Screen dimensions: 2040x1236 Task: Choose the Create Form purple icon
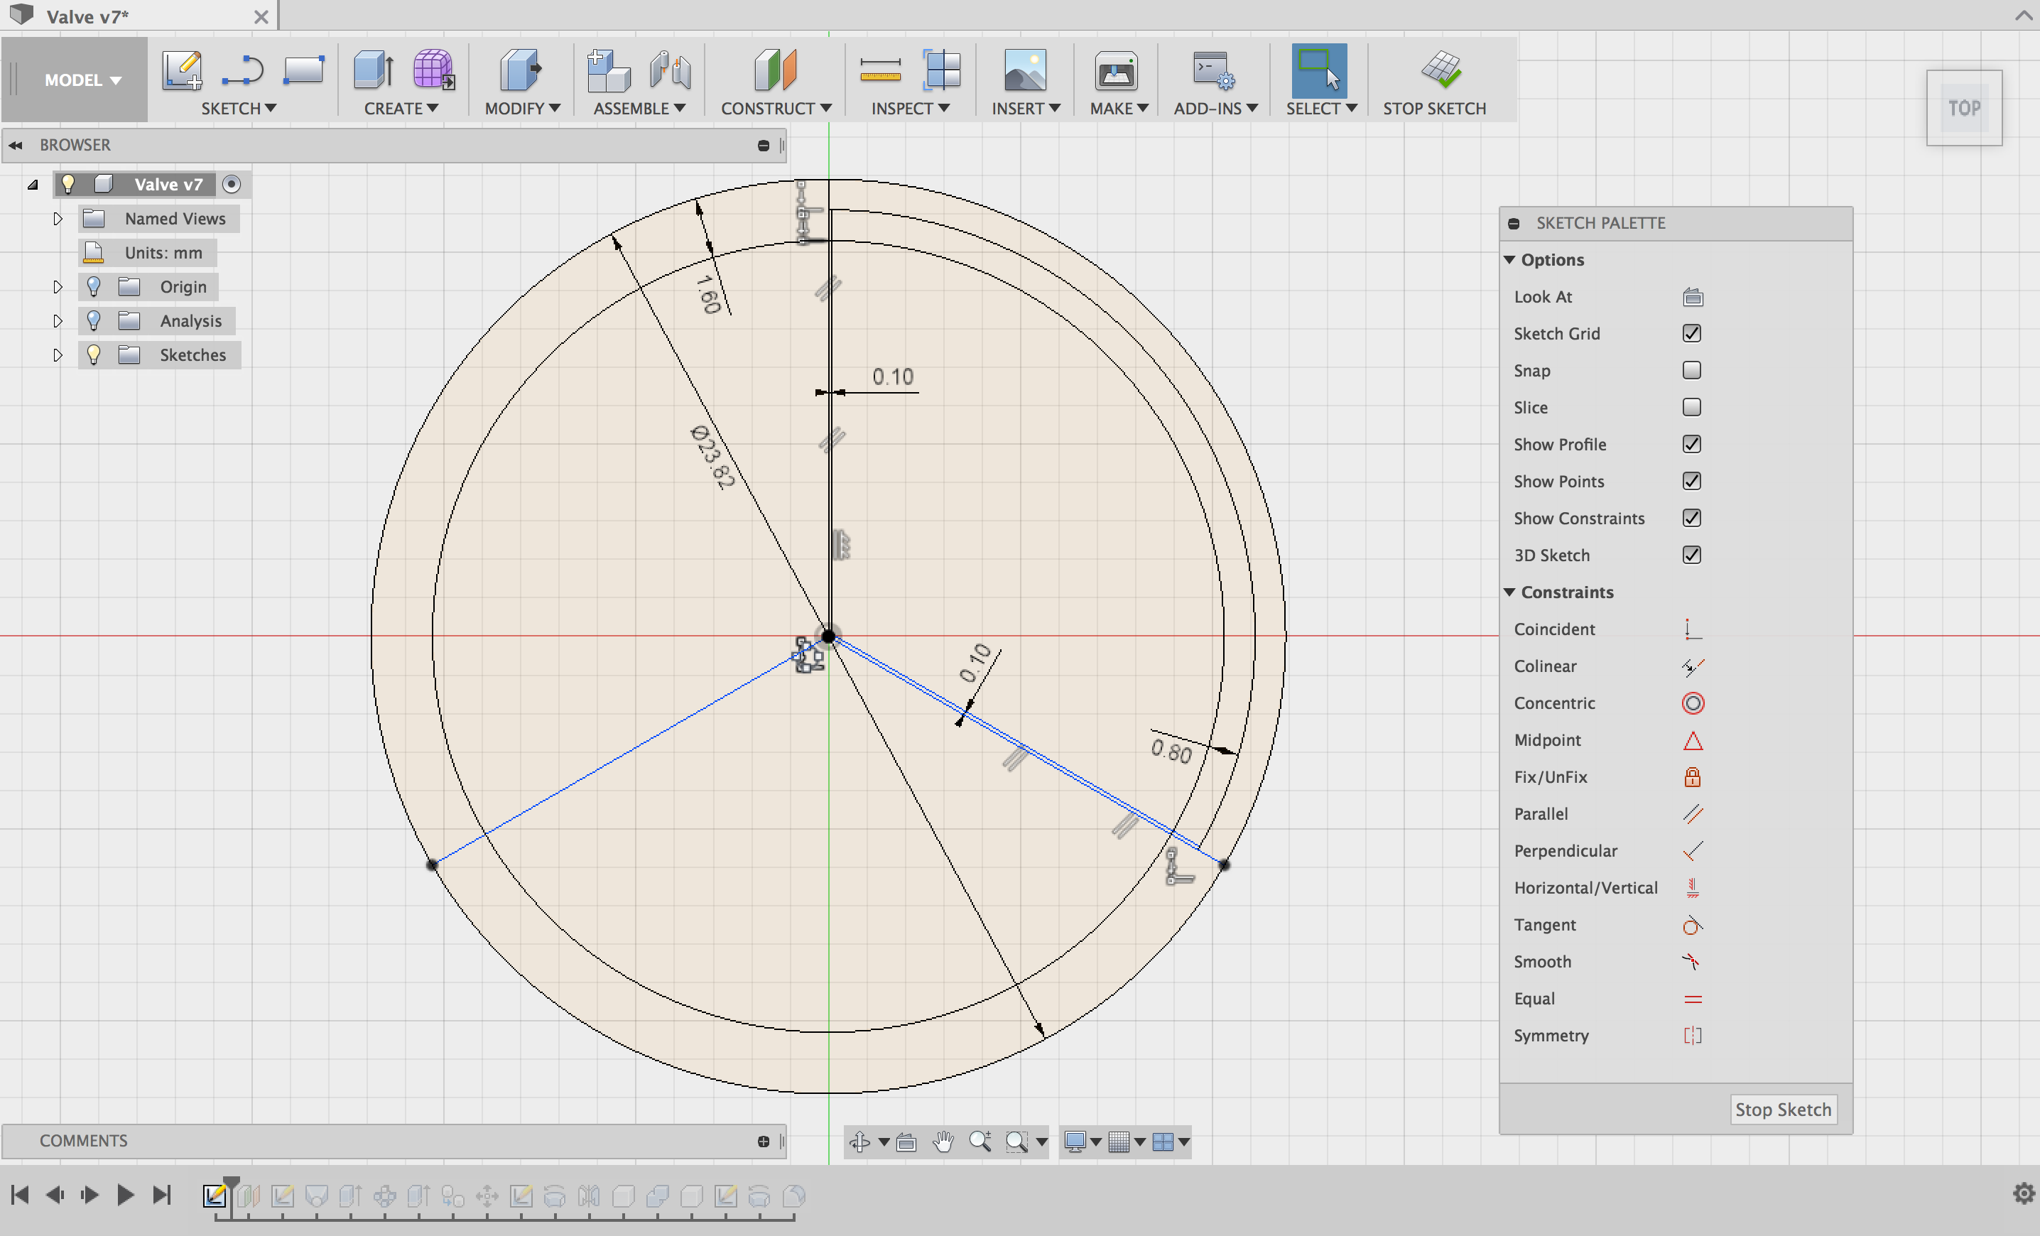tap(433, 70)
